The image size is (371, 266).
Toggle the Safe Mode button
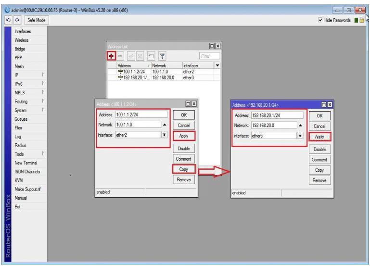37,20
